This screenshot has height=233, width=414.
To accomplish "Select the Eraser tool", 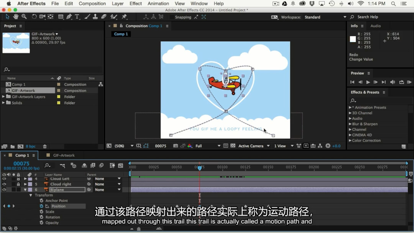I will [x=104, y=17].
